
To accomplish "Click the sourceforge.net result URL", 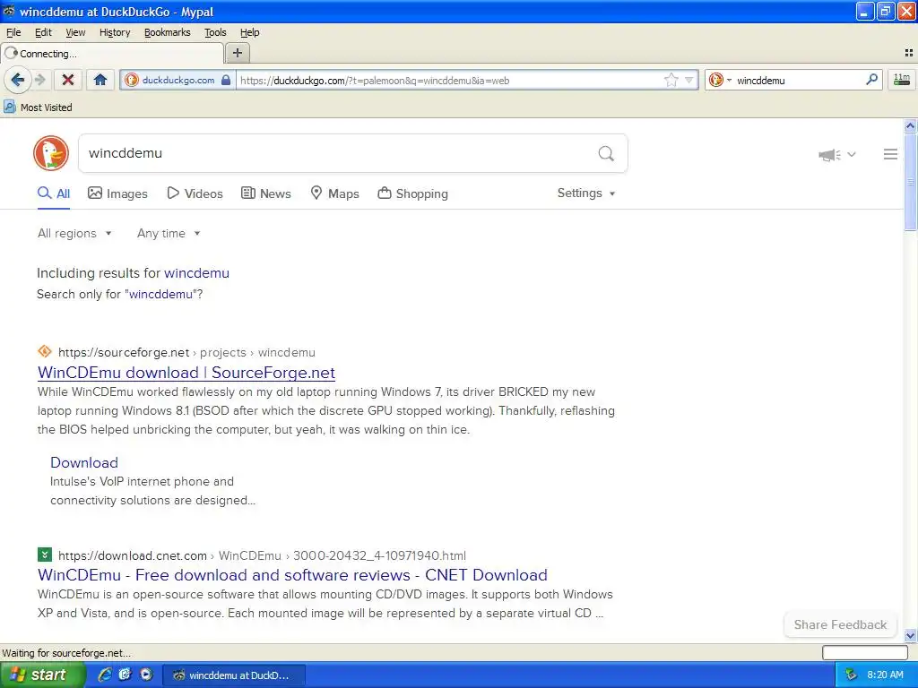I will pyautogui.click(x=186, y=353).
